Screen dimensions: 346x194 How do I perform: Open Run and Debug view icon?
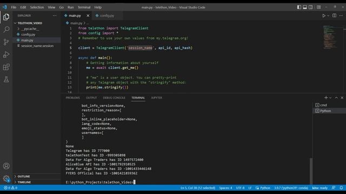pos(6,54)
